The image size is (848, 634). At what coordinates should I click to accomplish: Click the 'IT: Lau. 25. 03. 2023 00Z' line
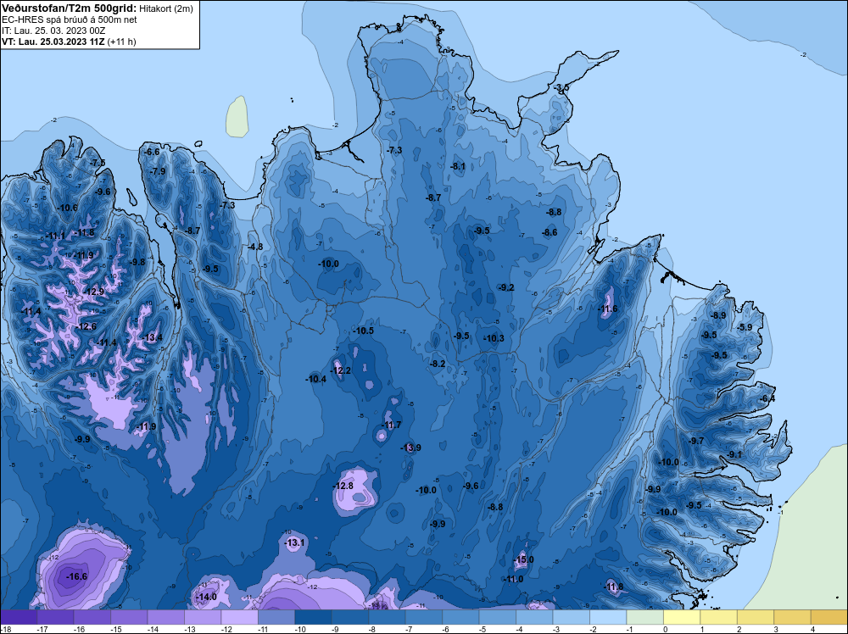(x=53, y=31)
